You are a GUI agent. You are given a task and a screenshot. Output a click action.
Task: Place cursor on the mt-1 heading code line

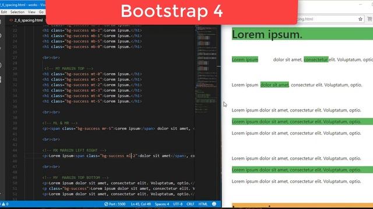tap(92, 80)
